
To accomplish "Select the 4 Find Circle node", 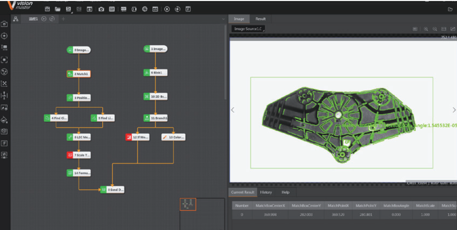I will pos(56,118).
